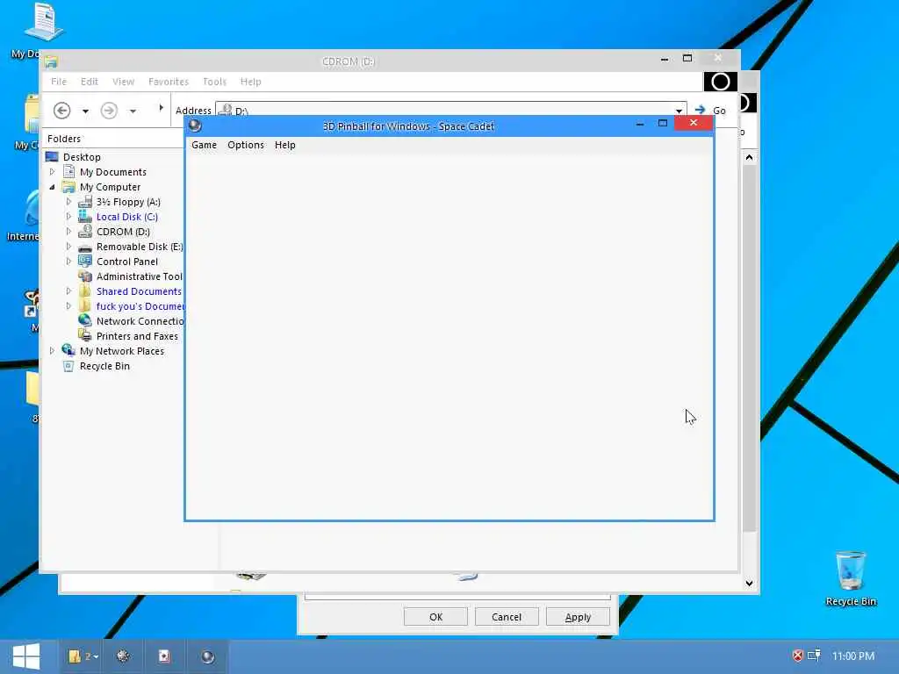Expand the Local Disk (C:) node
This screenshot has height=674, width=899.
click(x=68, y=217)
